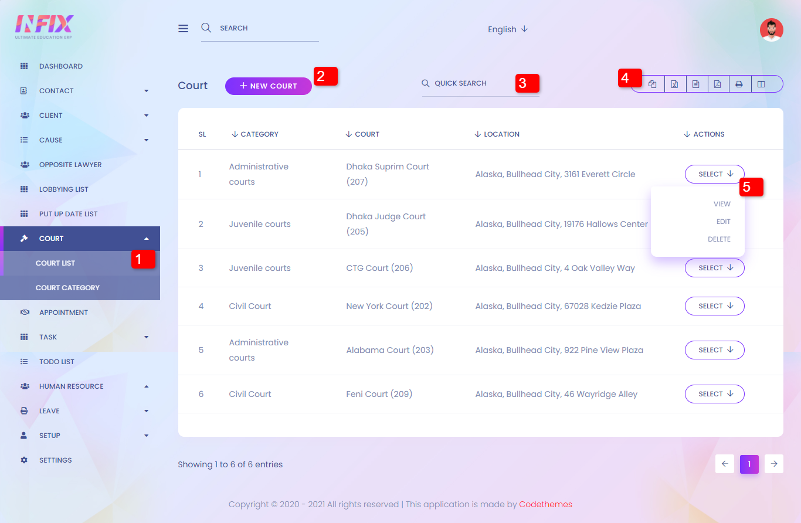The width and height of the screenshot is (801, 523).
Task: Click the New Court button
Action: [268, 86]
